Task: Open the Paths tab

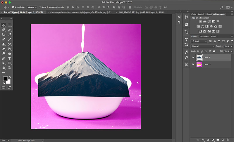Action: tap(214, 37)
